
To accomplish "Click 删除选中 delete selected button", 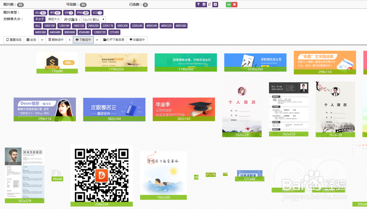I will (56, 40).
